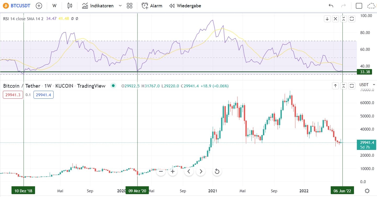Reset the chart view
The image size is (377, 197).
(217, 171)
